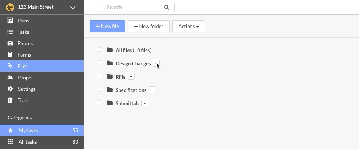The width and height of the screenshot is (359, 149).
Task: Open the RFIs folder dropdown arrow
Action: click(131, 77)
